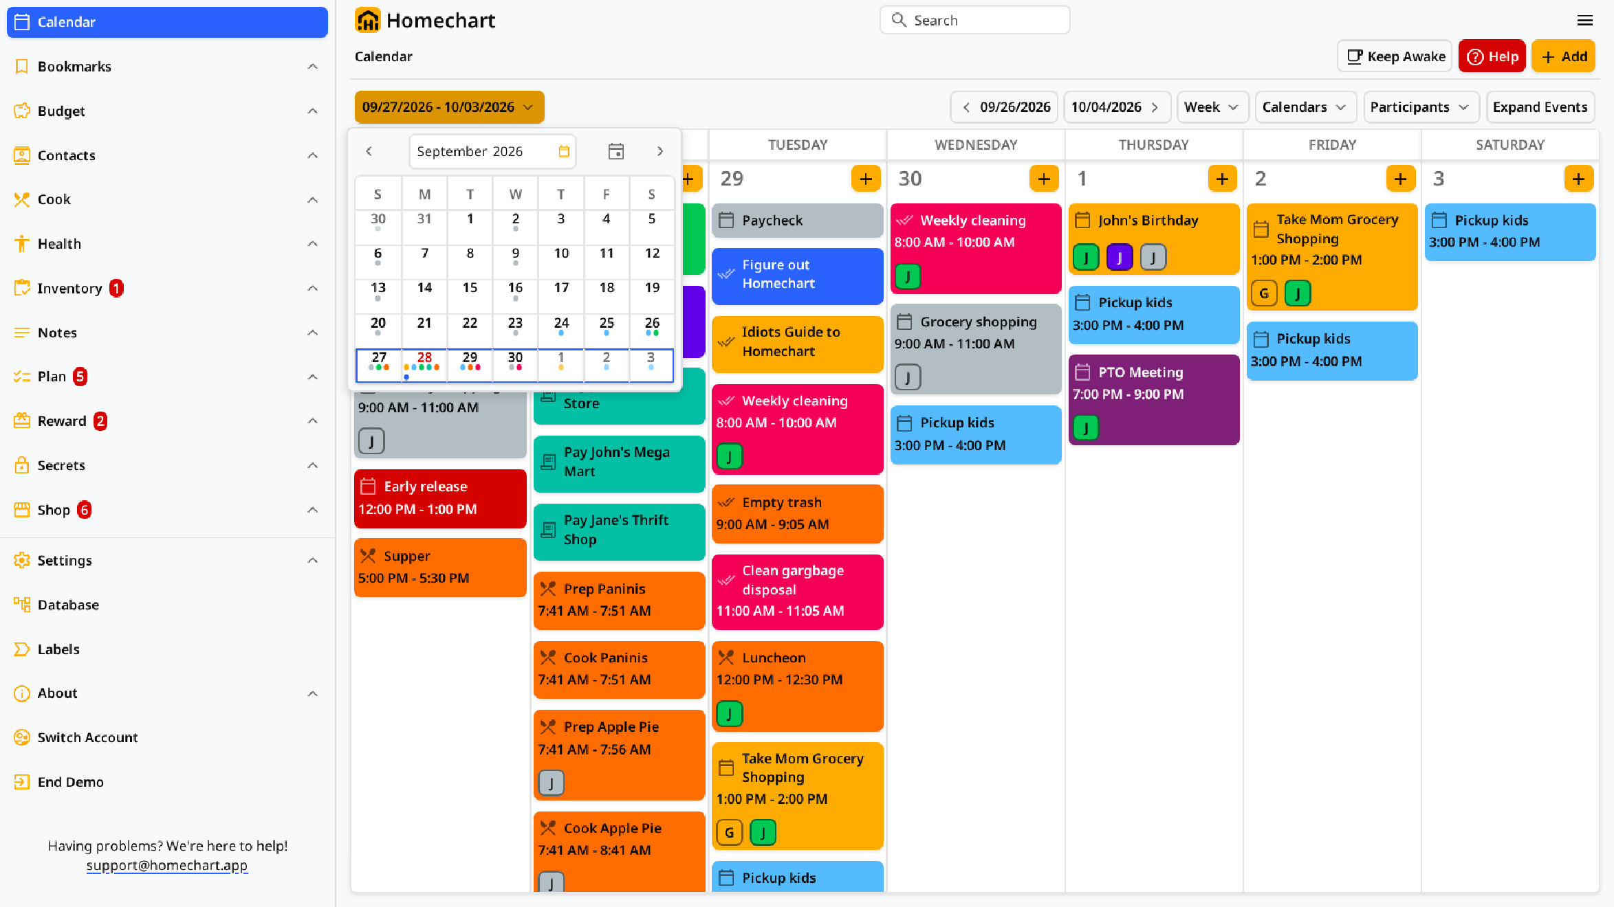
Task: Click the today calendar icon in date picker
Action: coord(615,151)
